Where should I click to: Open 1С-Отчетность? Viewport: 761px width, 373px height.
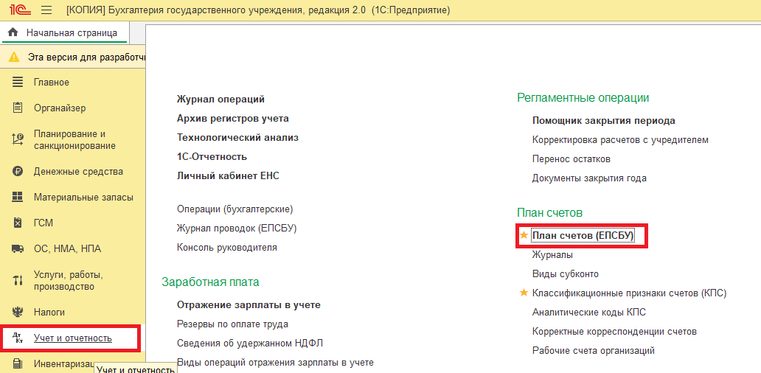click(212, 157)
